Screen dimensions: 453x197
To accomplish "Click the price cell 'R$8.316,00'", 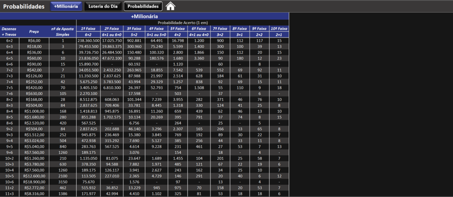I will 34,193.
